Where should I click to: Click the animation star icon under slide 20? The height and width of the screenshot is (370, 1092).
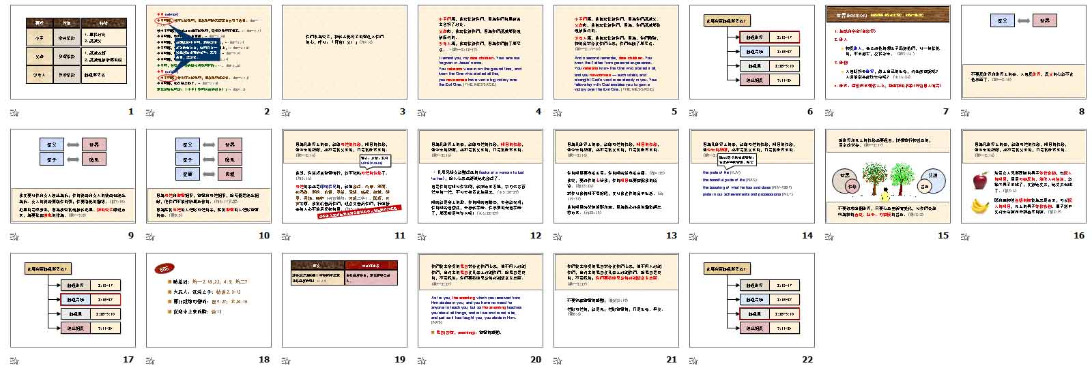[x=422, y=360]
